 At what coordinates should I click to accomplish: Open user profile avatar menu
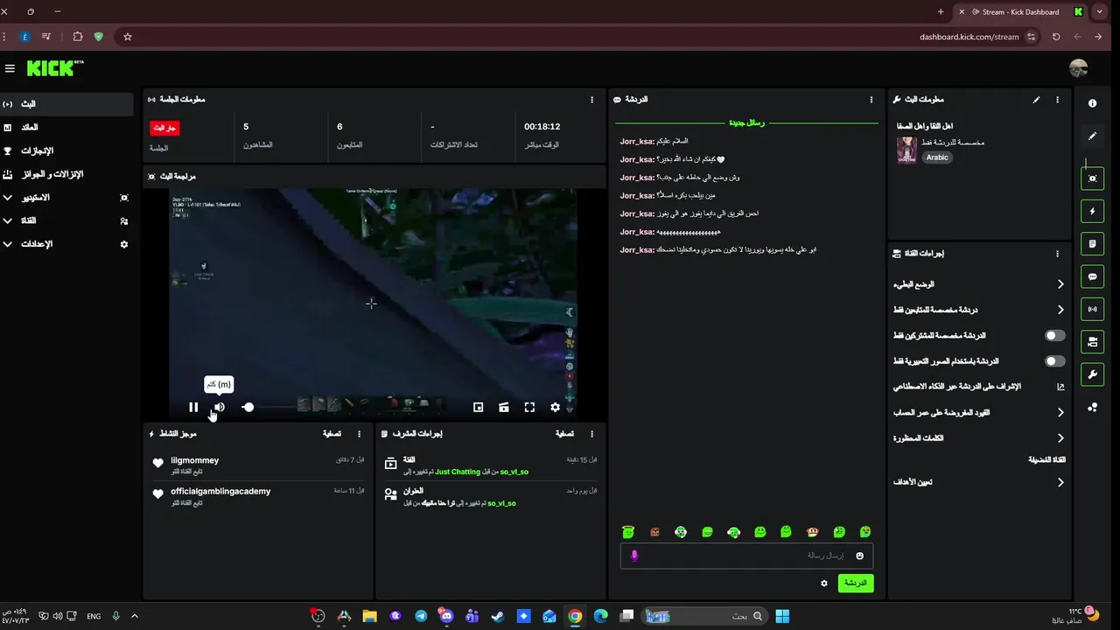click(1079, 68)
